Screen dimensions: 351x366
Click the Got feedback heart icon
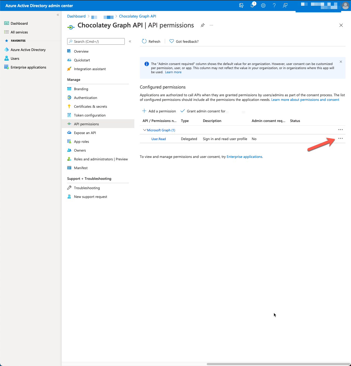[172, 41]
